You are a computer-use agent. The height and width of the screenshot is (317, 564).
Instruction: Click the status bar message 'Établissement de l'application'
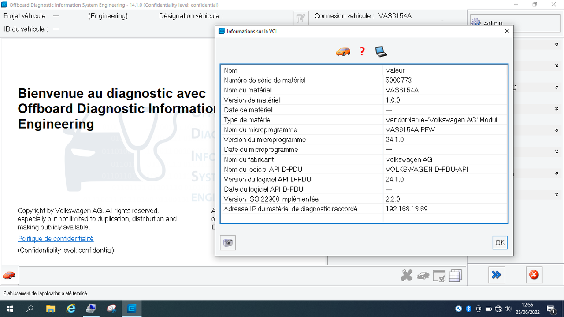pos(45,293)
